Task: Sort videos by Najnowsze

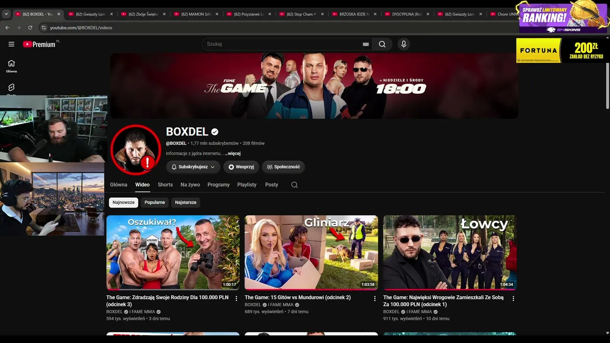Action: [x=123, y=202]
